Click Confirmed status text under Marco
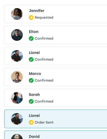This screenshot has height=139, width=107. pos(44,80)
